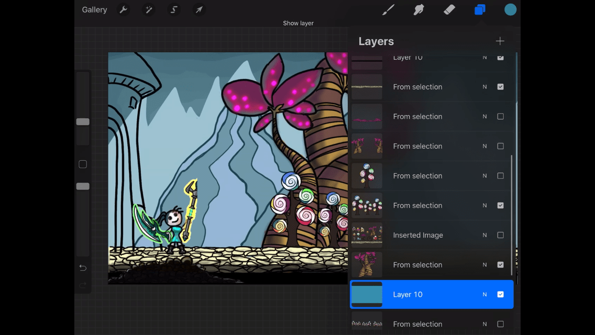The height and width of the screenshot is (335, 595).
Task: Tap the large striped tree layer thumbnail
Action: tap(367, 265)
